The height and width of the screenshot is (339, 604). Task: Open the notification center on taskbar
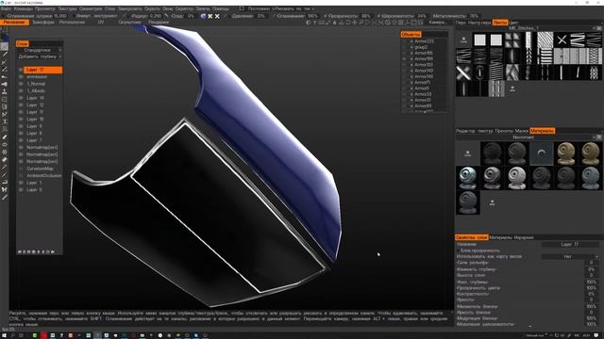(x=596, y=335)
